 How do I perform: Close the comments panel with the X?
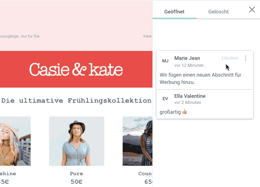point(252,10)
